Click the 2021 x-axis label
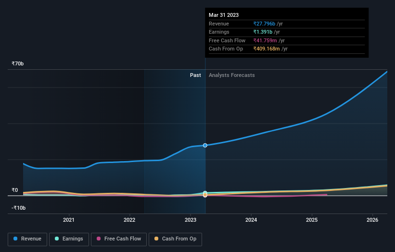This screenshot has height=252, width=395. point(68,220)
